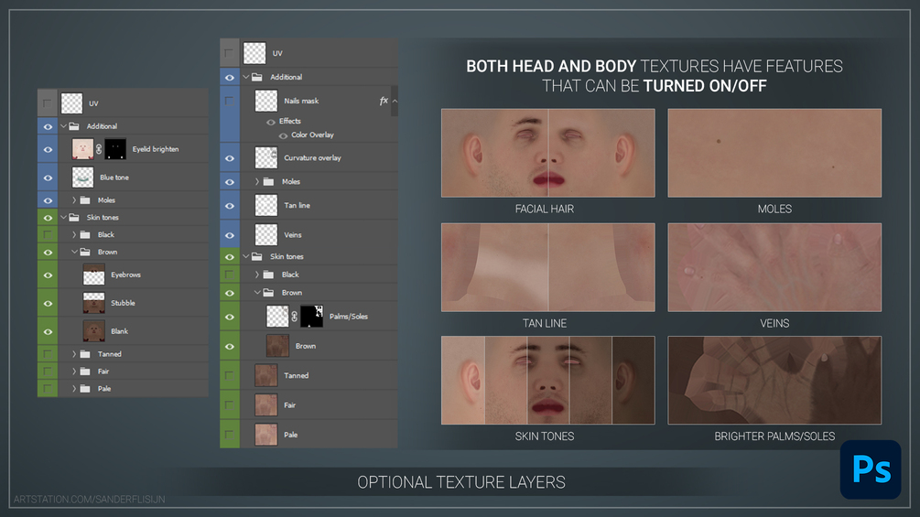Image resolution: width=920 pixels, height=517 pixels.
Task: Expand the Tanned folder in head panel
Action: pos(74,354)
